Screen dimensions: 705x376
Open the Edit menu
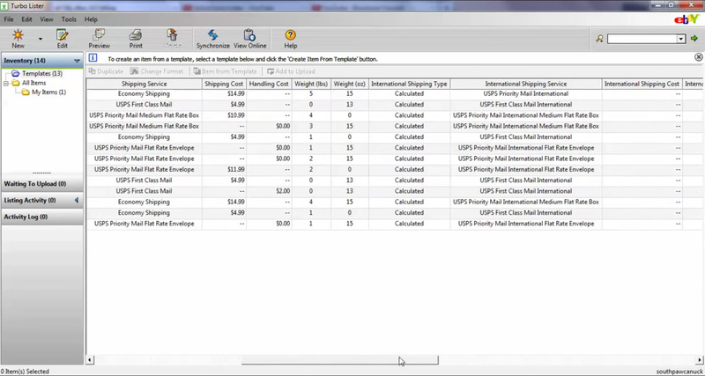pyautogui.click(x=26, y=19)
